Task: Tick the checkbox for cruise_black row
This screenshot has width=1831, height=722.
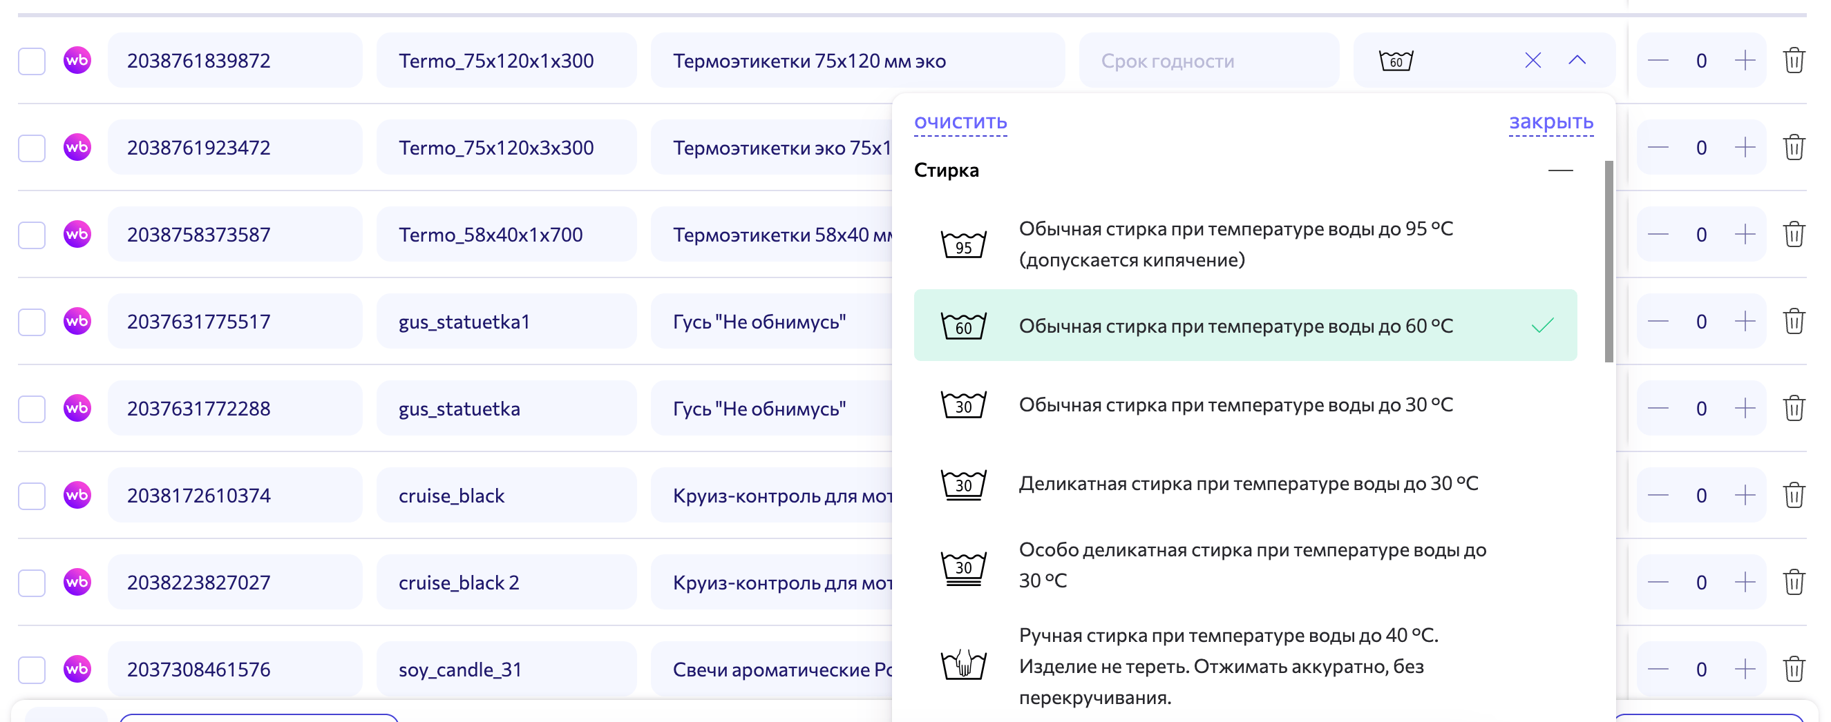Action: click(32, 496)
